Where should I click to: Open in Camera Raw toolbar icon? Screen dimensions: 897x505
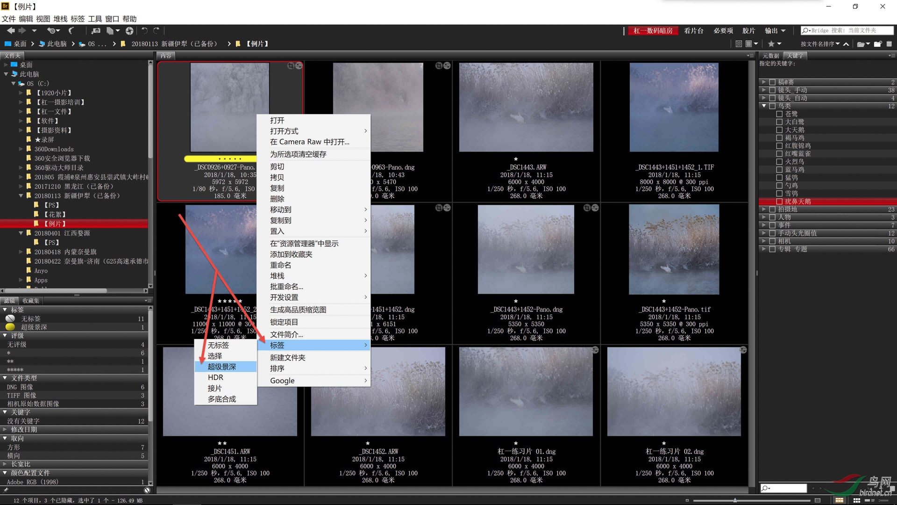[129, 31]
